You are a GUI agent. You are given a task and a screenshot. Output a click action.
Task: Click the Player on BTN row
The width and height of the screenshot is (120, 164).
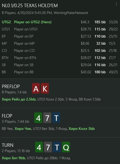pyautogui.click(x=60, y=58)
